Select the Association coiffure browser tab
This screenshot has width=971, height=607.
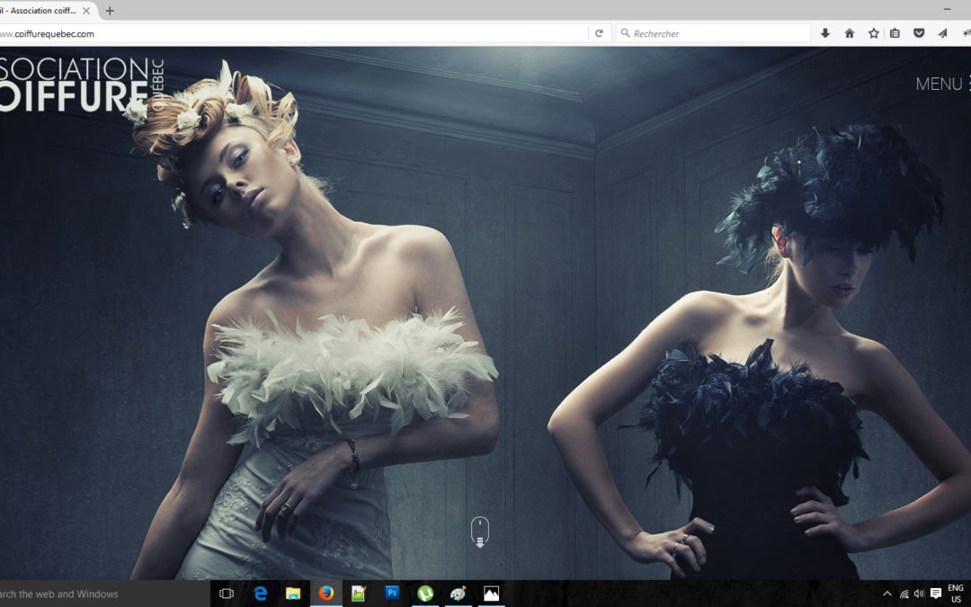pyautogui.click(x=40, y=11)
